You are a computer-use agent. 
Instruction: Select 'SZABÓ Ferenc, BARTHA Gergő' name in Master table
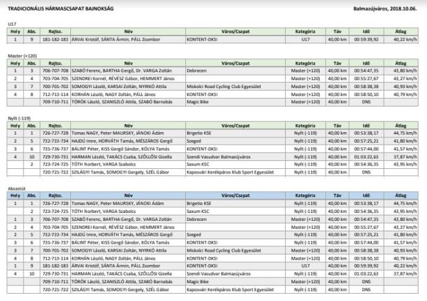[102, 70]
